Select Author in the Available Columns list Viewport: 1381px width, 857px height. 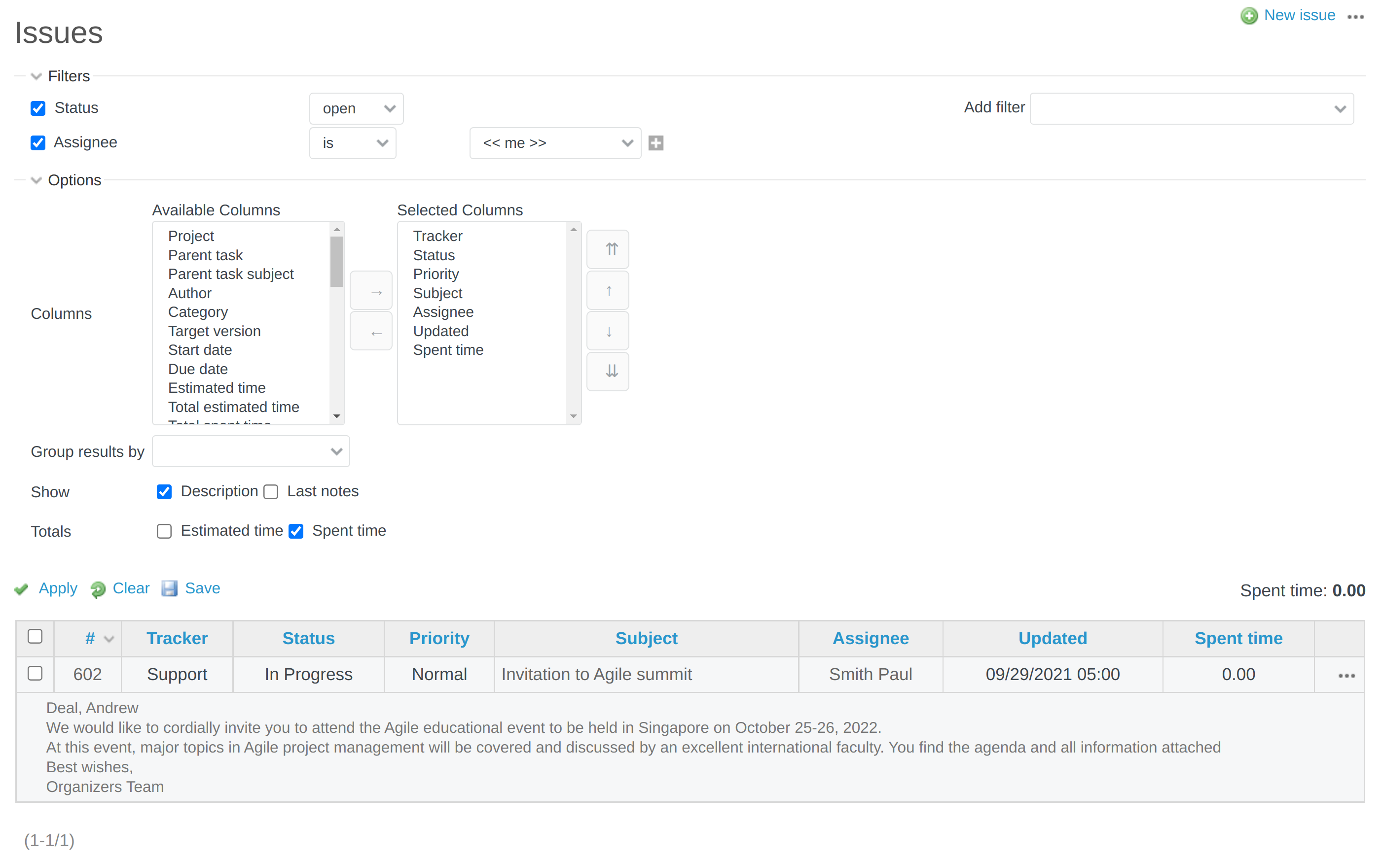(x=189, y=293)
